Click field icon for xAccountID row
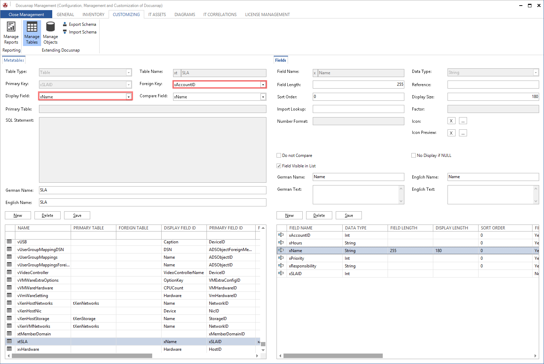Viewport: 544px width, 364px height. [x=281, y=235]
